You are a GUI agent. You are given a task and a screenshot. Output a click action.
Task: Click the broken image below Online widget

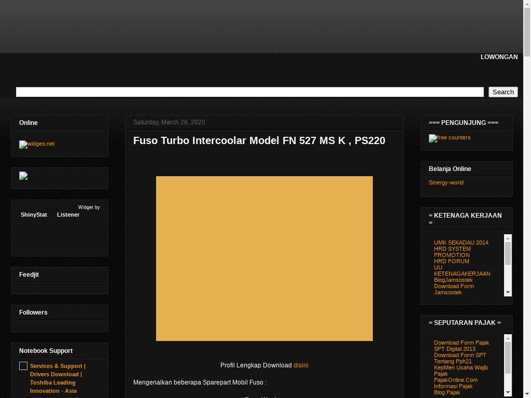point(23,176)
